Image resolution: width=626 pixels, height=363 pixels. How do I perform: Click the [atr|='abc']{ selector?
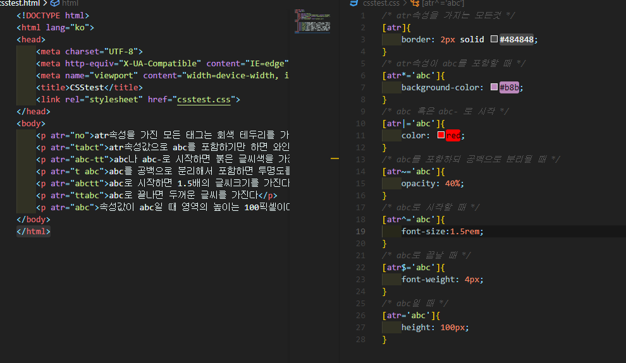[x=413, y=123]
